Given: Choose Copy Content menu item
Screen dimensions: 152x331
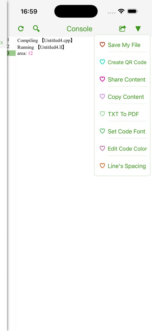Looking at the screenshot, I should pyautogui.click(x=122, y=97).
